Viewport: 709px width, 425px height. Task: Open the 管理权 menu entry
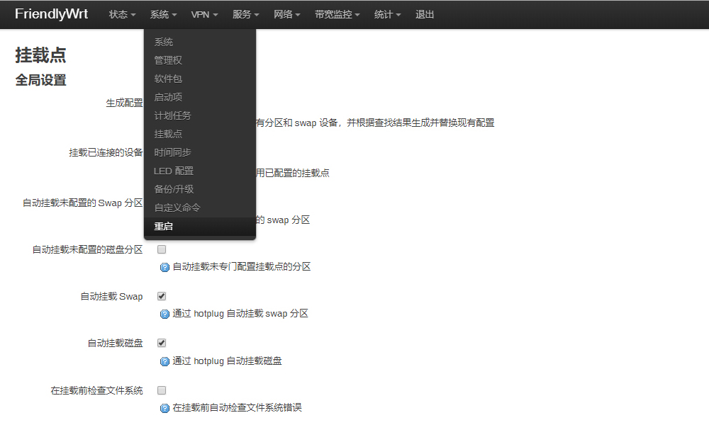(200, 60)
